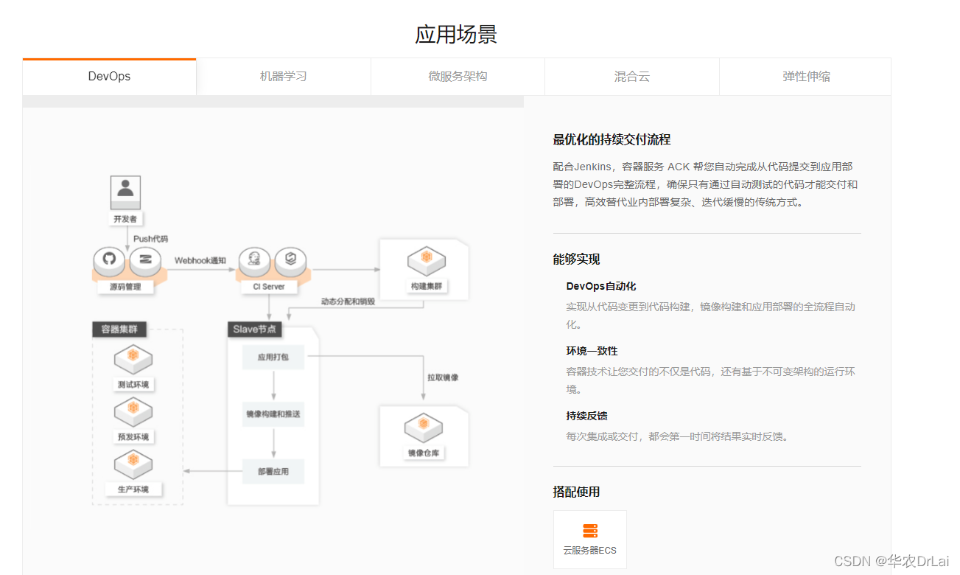Image resolution: width=960 pixels, height=575 pixels.
Task: Open the 微服务架构 tab
Action: click(x=458, y=77)
